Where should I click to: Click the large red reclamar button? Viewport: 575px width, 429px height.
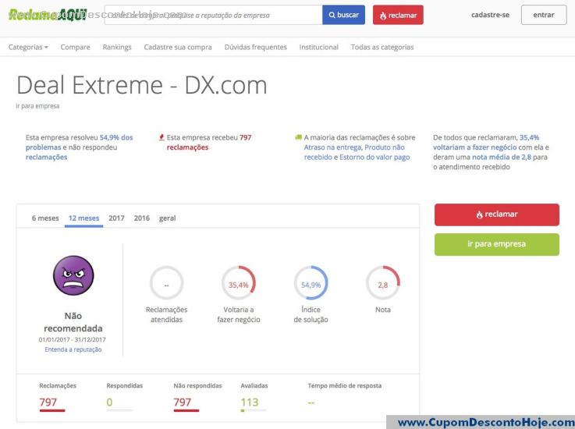(497, 214)
